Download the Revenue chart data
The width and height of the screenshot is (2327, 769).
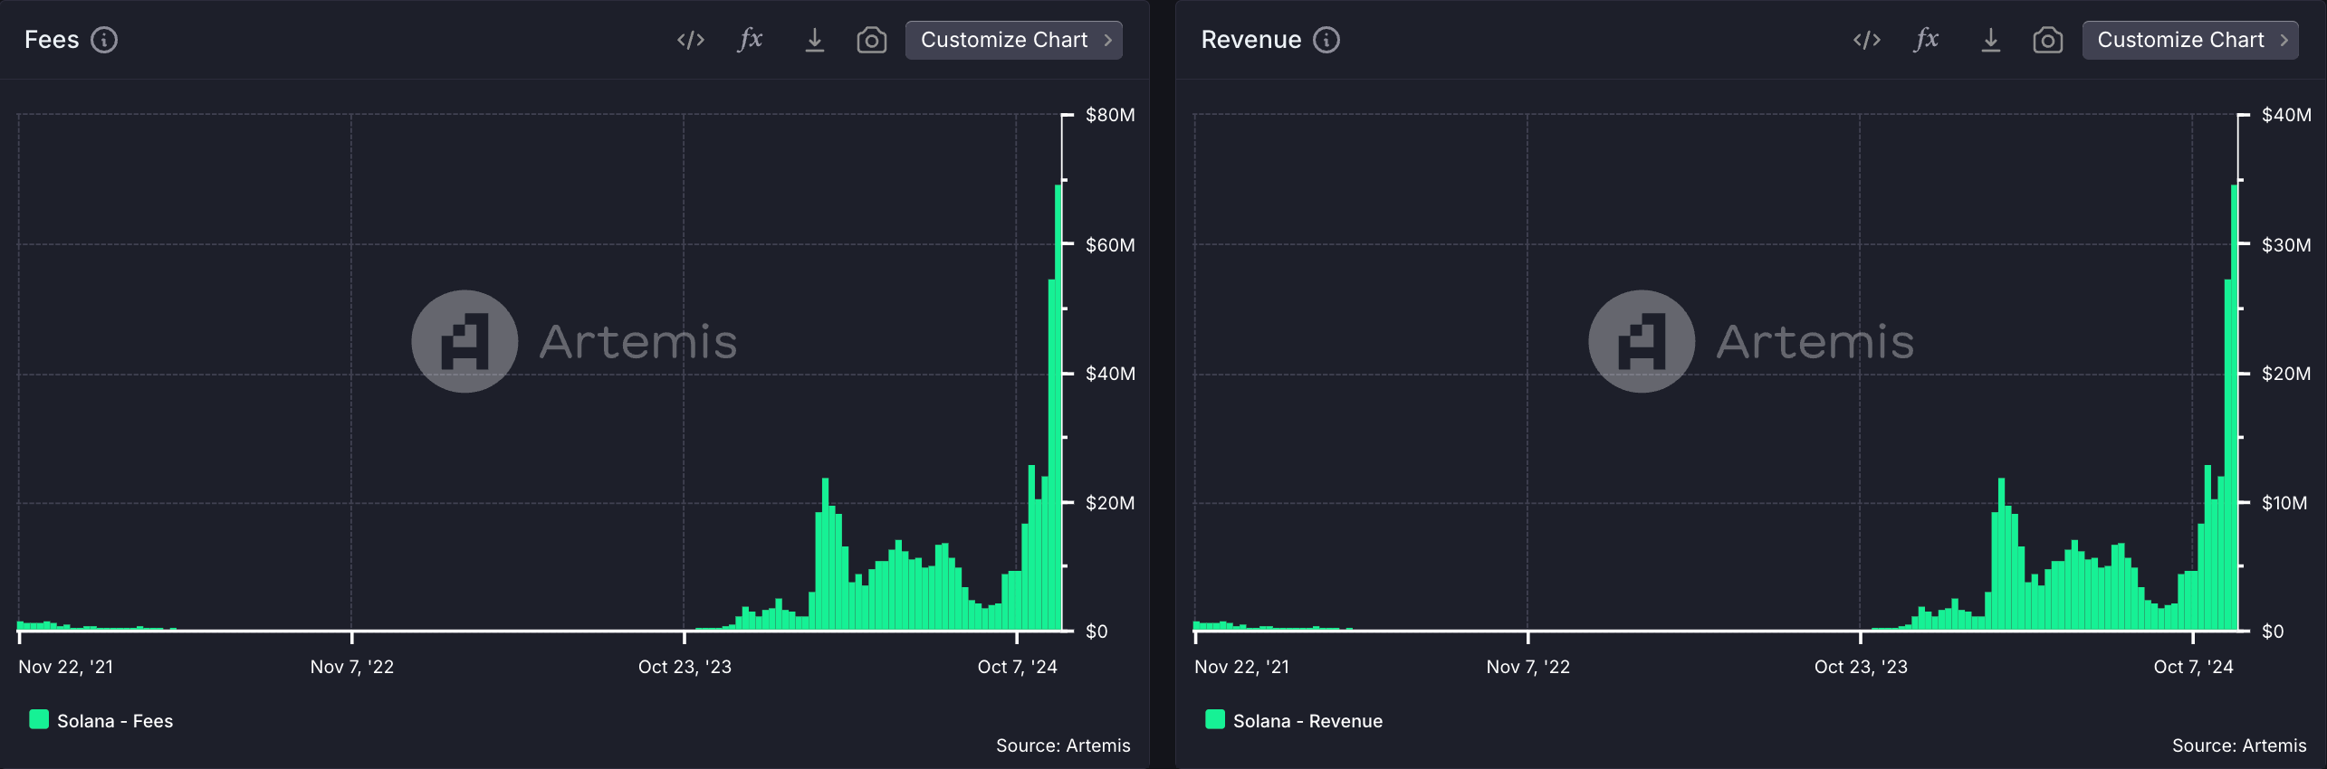tap(1990, 40)
